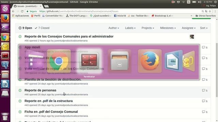Show 9 Open issues
Image resolution: width=218 pixels, height=122 pixels.
pos(25,28)
